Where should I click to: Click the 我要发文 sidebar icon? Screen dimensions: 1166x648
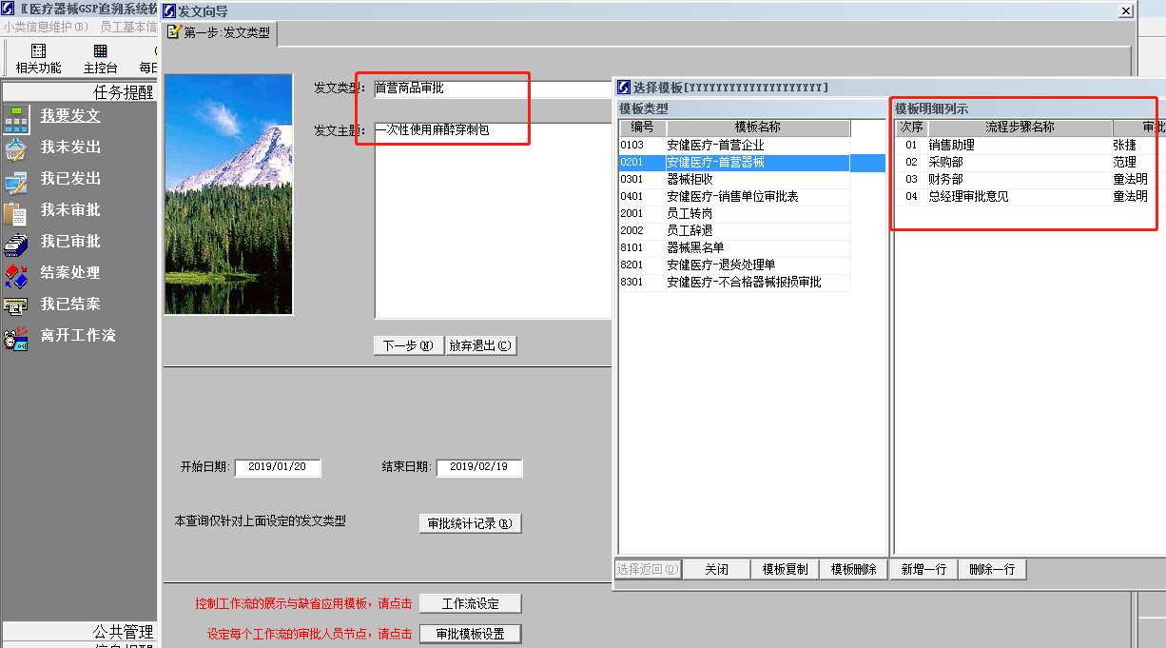point(16,119)
